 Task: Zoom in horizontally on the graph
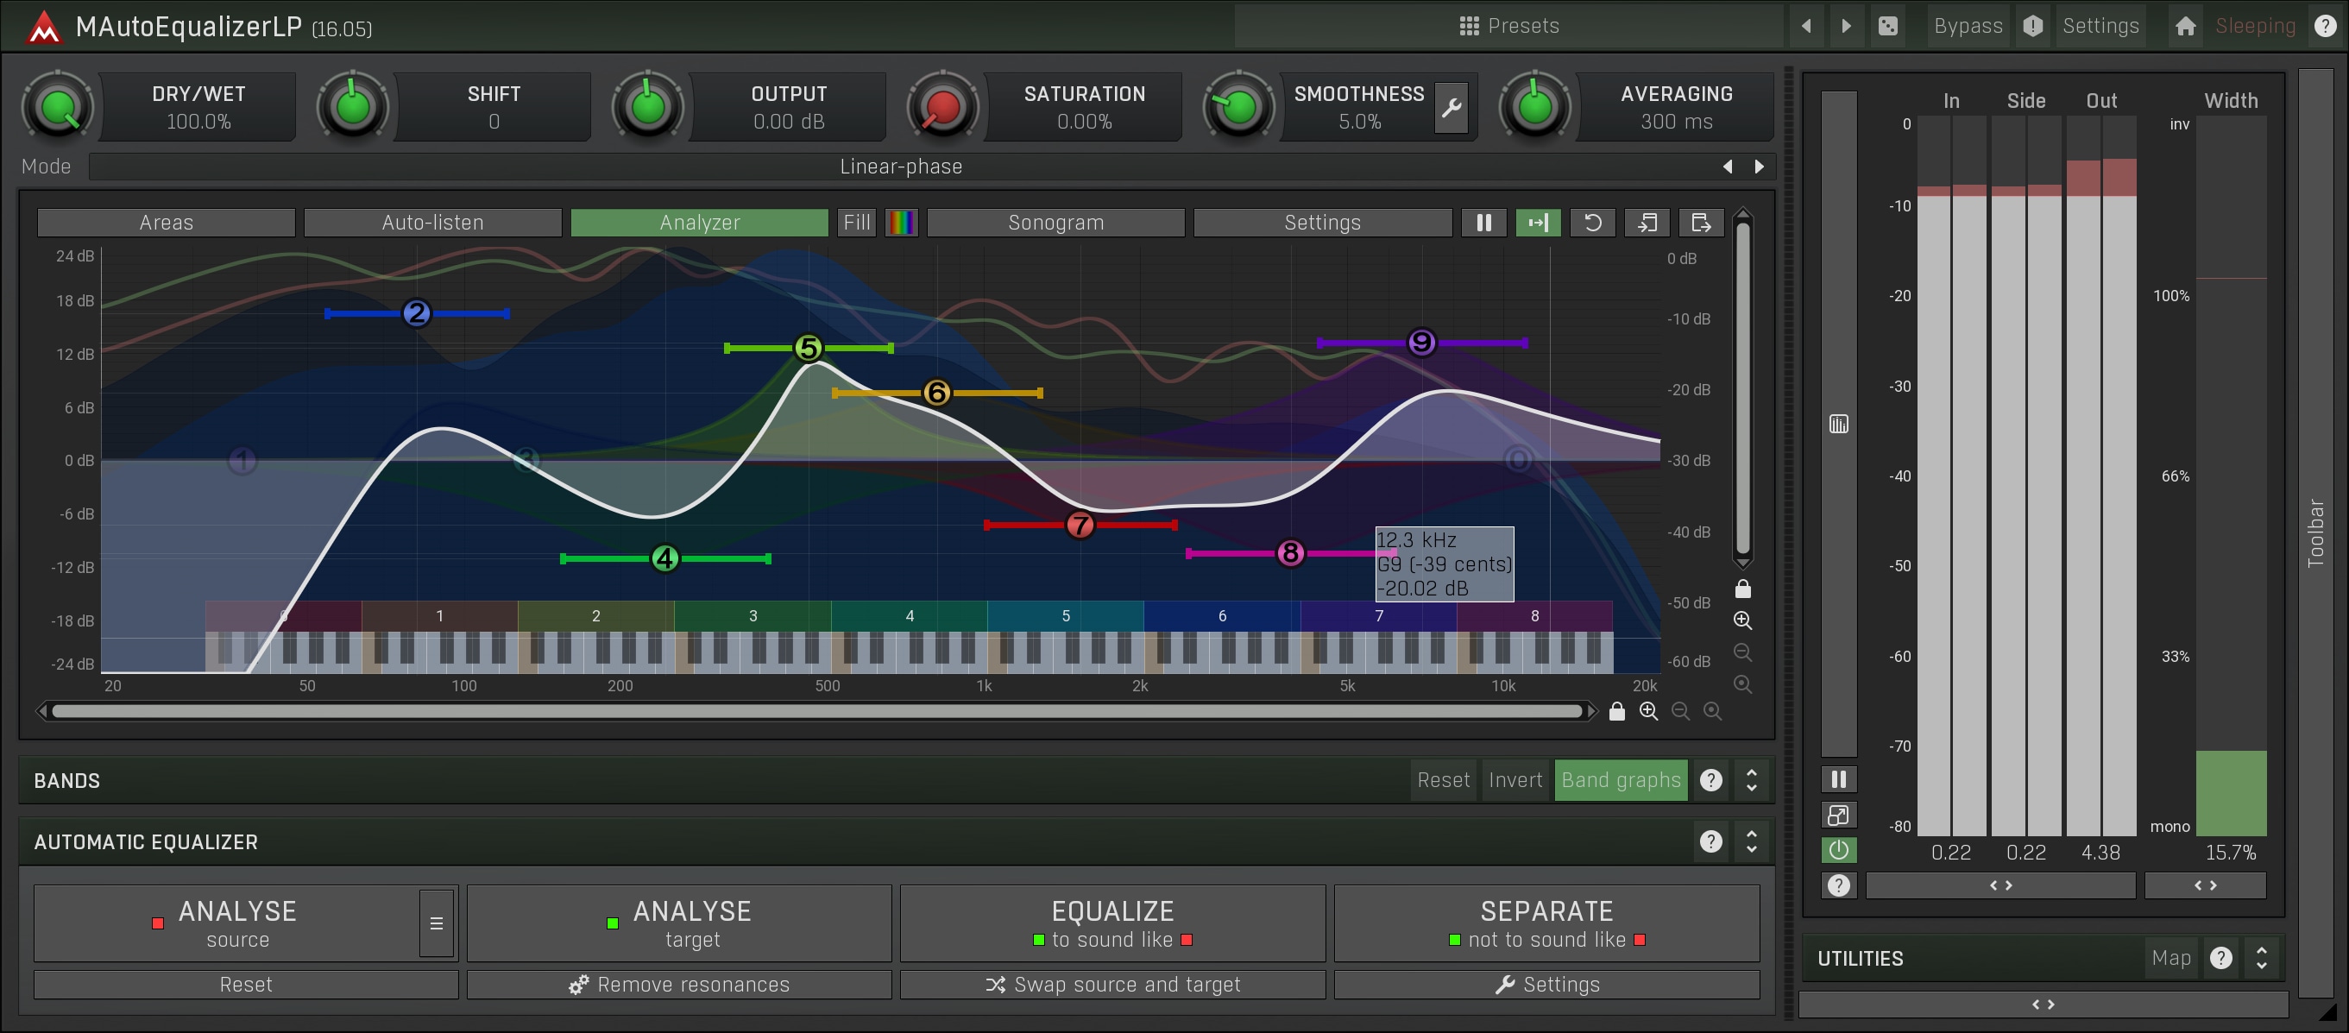click(x=1648, y=711)
